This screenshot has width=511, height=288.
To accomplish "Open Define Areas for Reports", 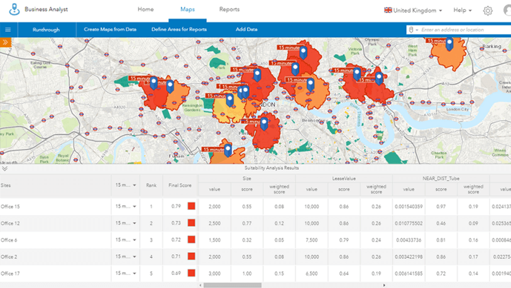I will tap(179, 30).
